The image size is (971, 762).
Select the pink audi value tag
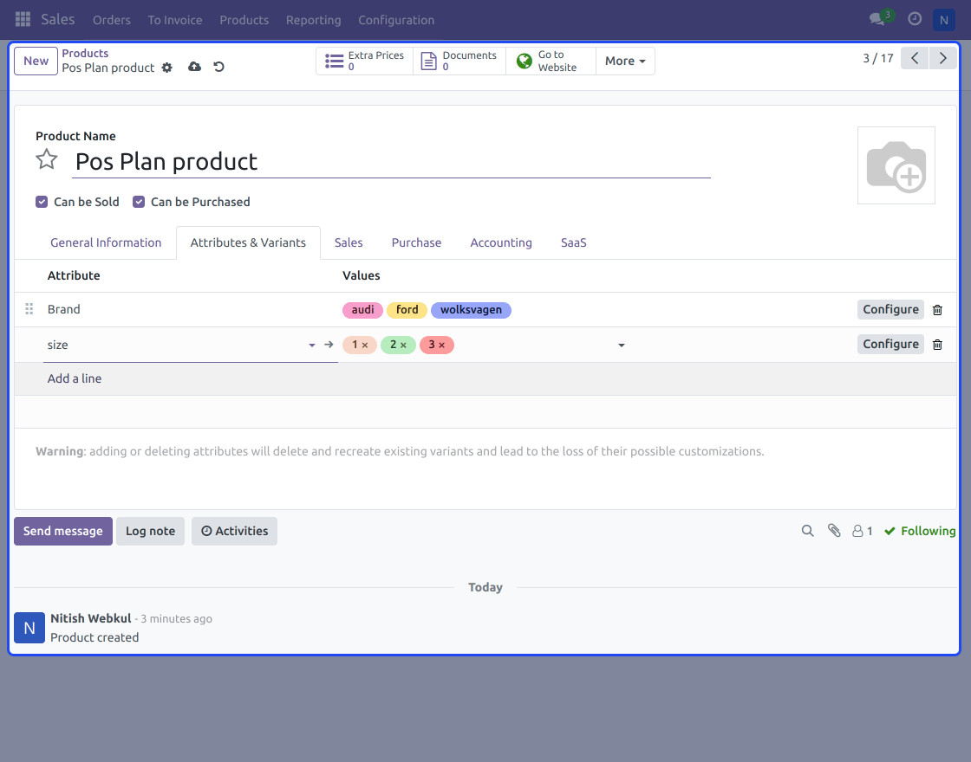363,310
